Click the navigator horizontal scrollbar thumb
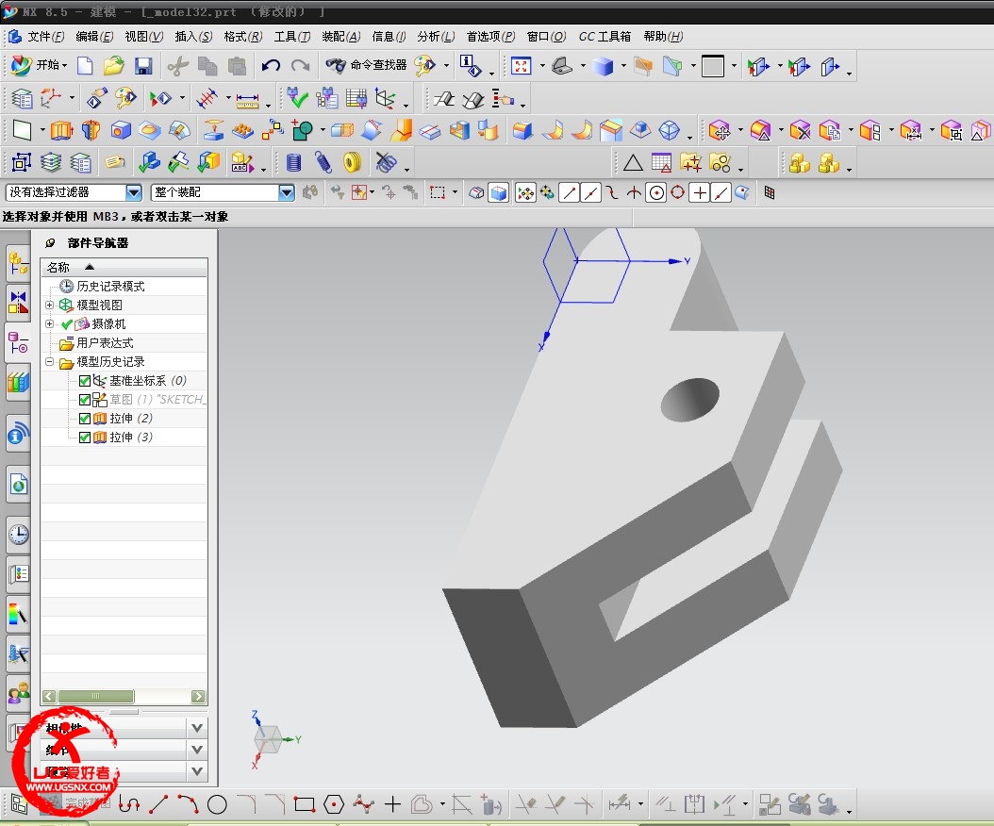Viewport: 994px width, 826px height. (96, 697)
